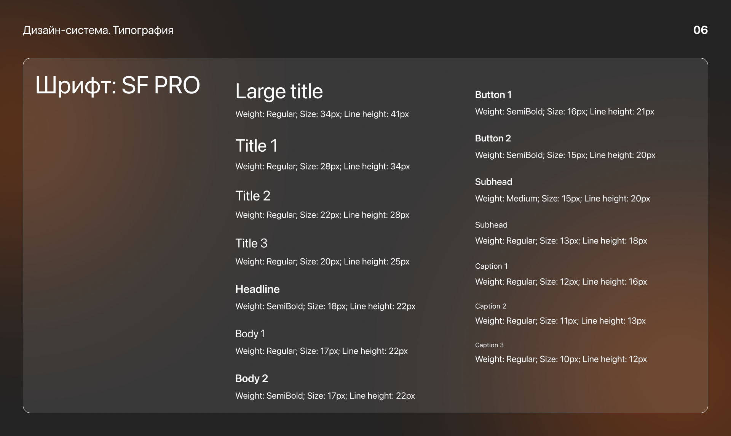The height and width of the screenshot is (436, 731).
Task: Select the bold 'Body 2' label
Action: pyautogui.click(x=252, y=378)
